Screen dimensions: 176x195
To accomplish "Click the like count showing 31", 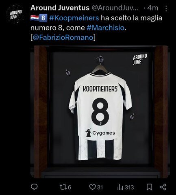I will tap(100, 187).
